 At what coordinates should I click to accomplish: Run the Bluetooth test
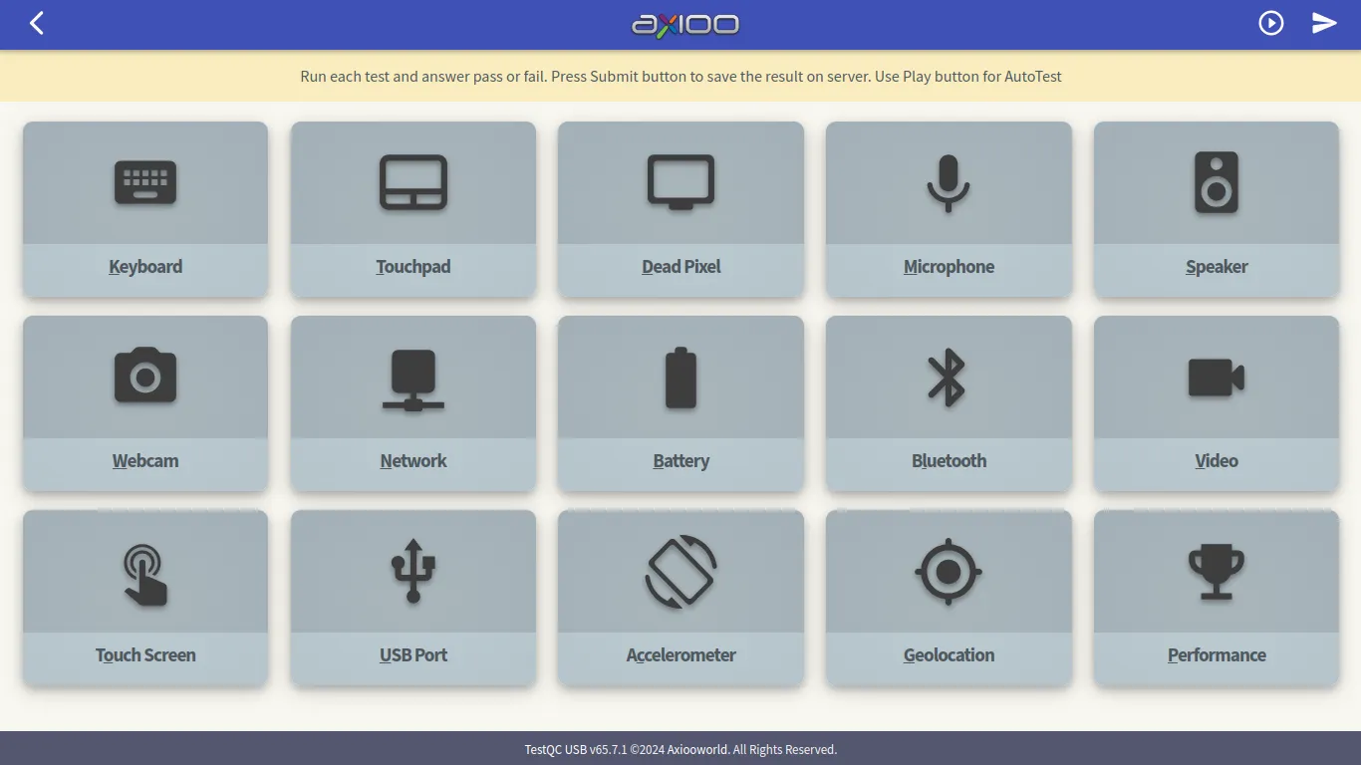[x=949, y=403]
